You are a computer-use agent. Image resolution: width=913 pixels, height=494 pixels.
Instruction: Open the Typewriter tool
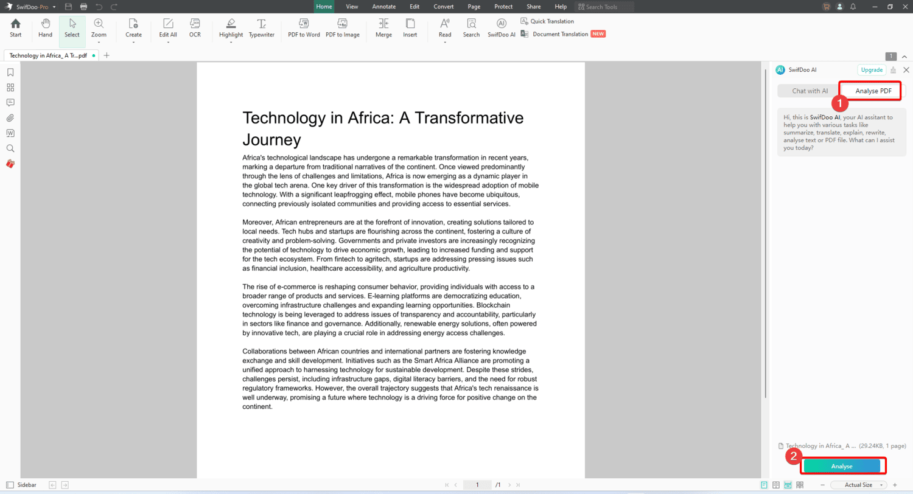point(261,27)
